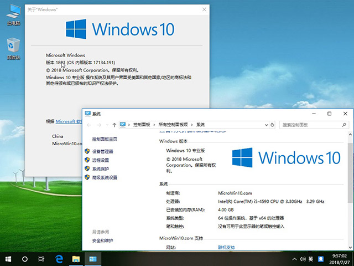The width and height of the screenshot is (354, 266).
Task: Open 联机支持 website link
Action: point(226,247)
